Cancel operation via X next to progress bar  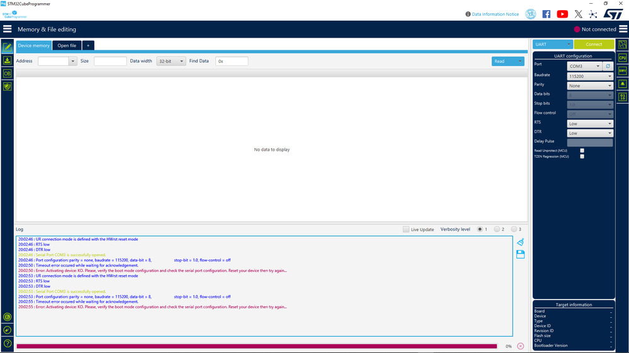pyautogui.click(x=520, y=346)
